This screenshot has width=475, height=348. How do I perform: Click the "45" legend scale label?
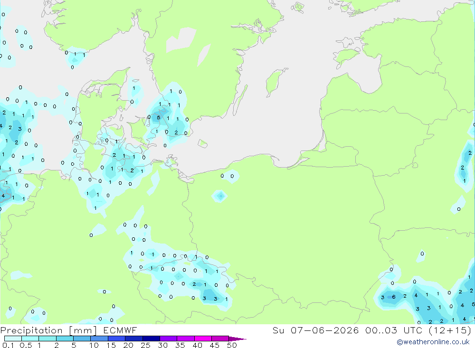coord(215,345)
